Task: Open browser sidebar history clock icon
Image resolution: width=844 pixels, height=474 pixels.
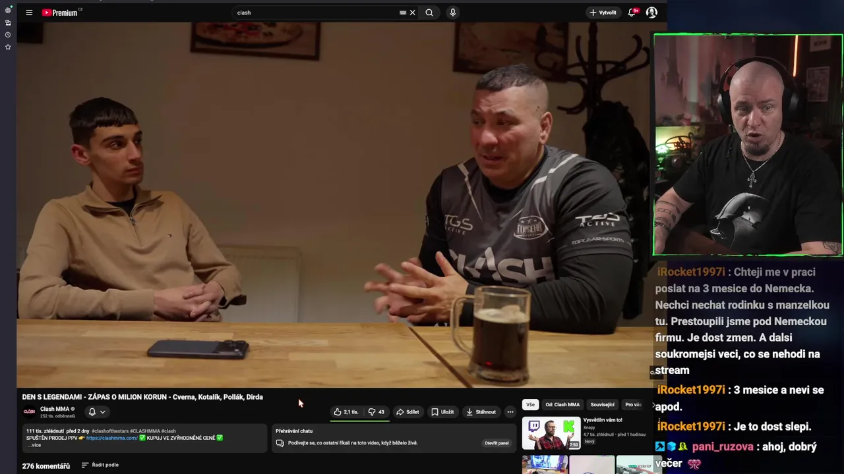Action: coord(8,35)
